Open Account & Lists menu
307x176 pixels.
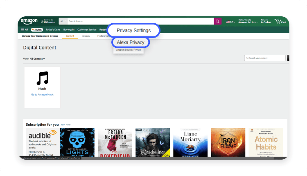coord(248,21)
